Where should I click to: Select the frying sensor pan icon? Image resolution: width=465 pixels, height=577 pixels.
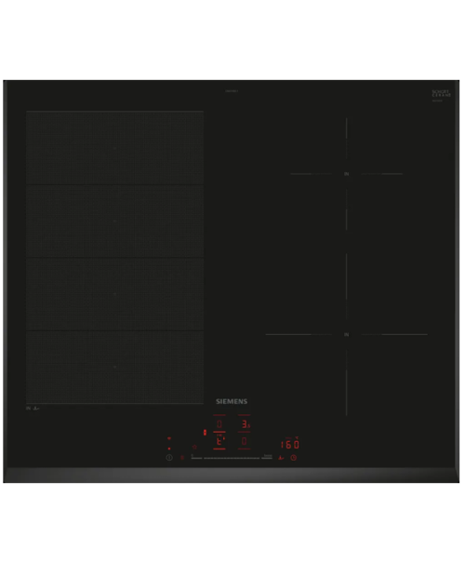pos(281,458)
